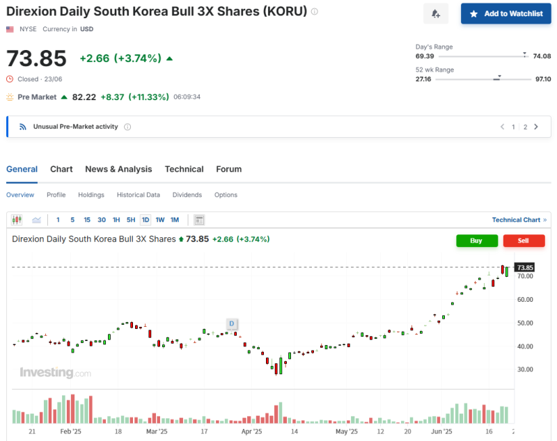Click the left pagination chevron near page numbers
The height and width of the screenshot is (441, 557).
click(x=502, y=127)
